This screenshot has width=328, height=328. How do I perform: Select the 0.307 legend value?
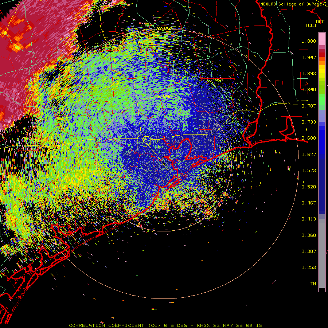pyautogui.click(x=309, y=251)
